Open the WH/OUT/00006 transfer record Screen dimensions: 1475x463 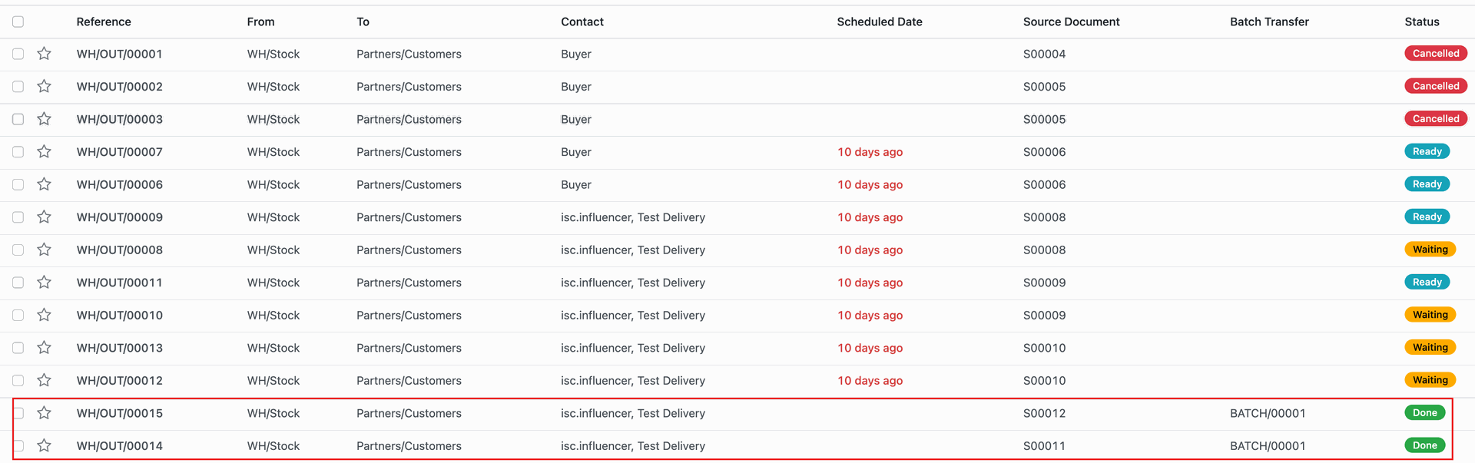[120, 184]
